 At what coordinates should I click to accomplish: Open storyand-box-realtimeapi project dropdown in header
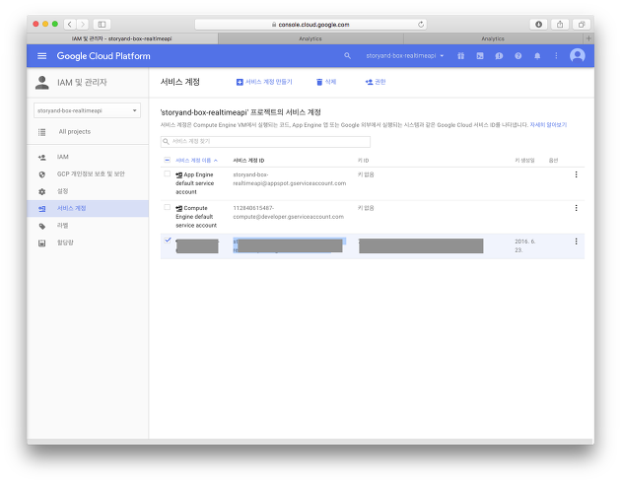pyautogui.click(x=405, y=56)
